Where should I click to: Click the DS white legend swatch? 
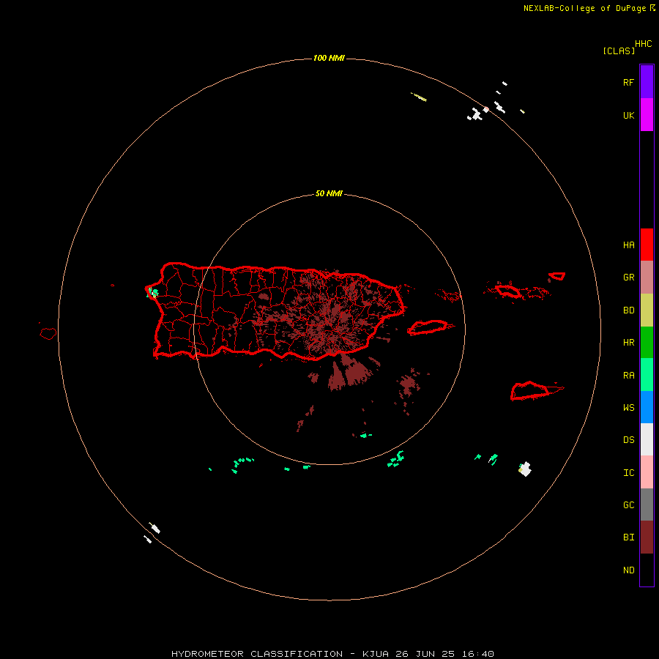click(647, 439)
